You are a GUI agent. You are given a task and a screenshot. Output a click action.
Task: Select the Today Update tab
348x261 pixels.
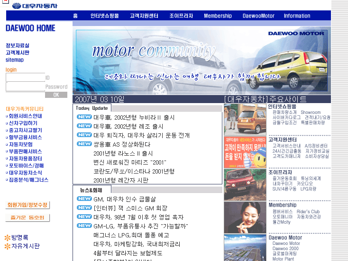coord(92,108)
